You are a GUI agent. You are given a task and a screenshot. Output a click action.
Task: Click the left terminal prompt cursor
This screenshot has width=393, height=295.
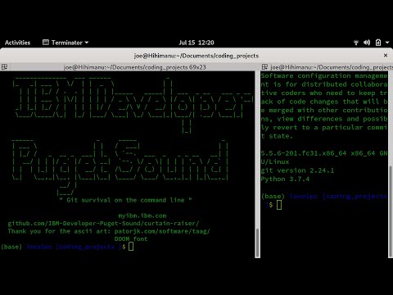pos(131,247)
